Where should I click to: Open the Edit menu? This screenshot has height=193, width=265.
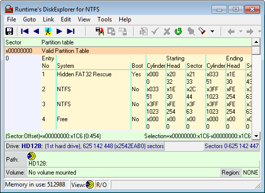pos(66,19)
